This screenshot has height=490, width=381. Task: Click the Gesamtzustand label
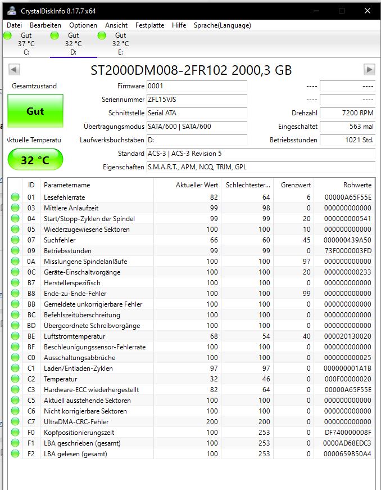click(34, 86)
